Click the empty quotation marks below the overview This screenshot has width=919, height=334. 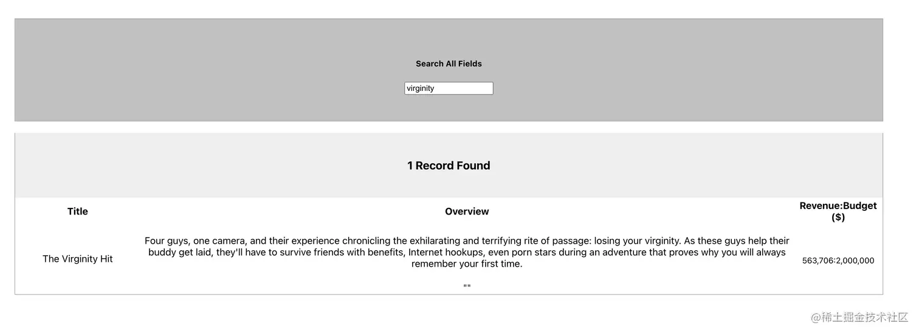pos(467,287)
